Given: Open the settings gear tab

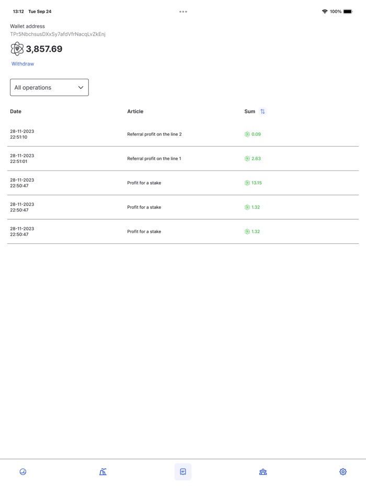Looking at the screenshot, I should coord(343,472).
